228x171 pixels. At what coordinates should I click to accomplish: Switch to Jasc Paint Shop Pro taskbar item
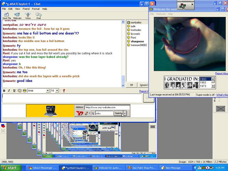[x=142, y=168]
